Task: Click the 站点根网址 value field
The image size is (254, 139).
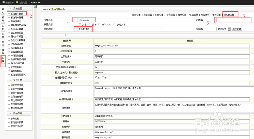Action: [172, 46]
